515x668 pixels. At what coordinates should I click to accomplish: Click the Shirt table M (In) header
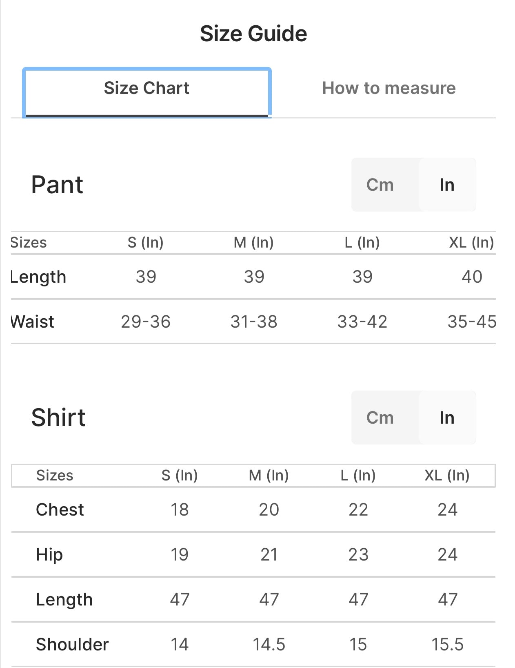pos(269,476)
